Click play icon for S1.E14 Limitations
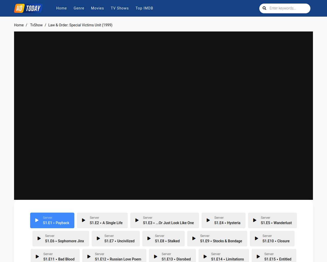327x262 pixels. click(205, 257)
